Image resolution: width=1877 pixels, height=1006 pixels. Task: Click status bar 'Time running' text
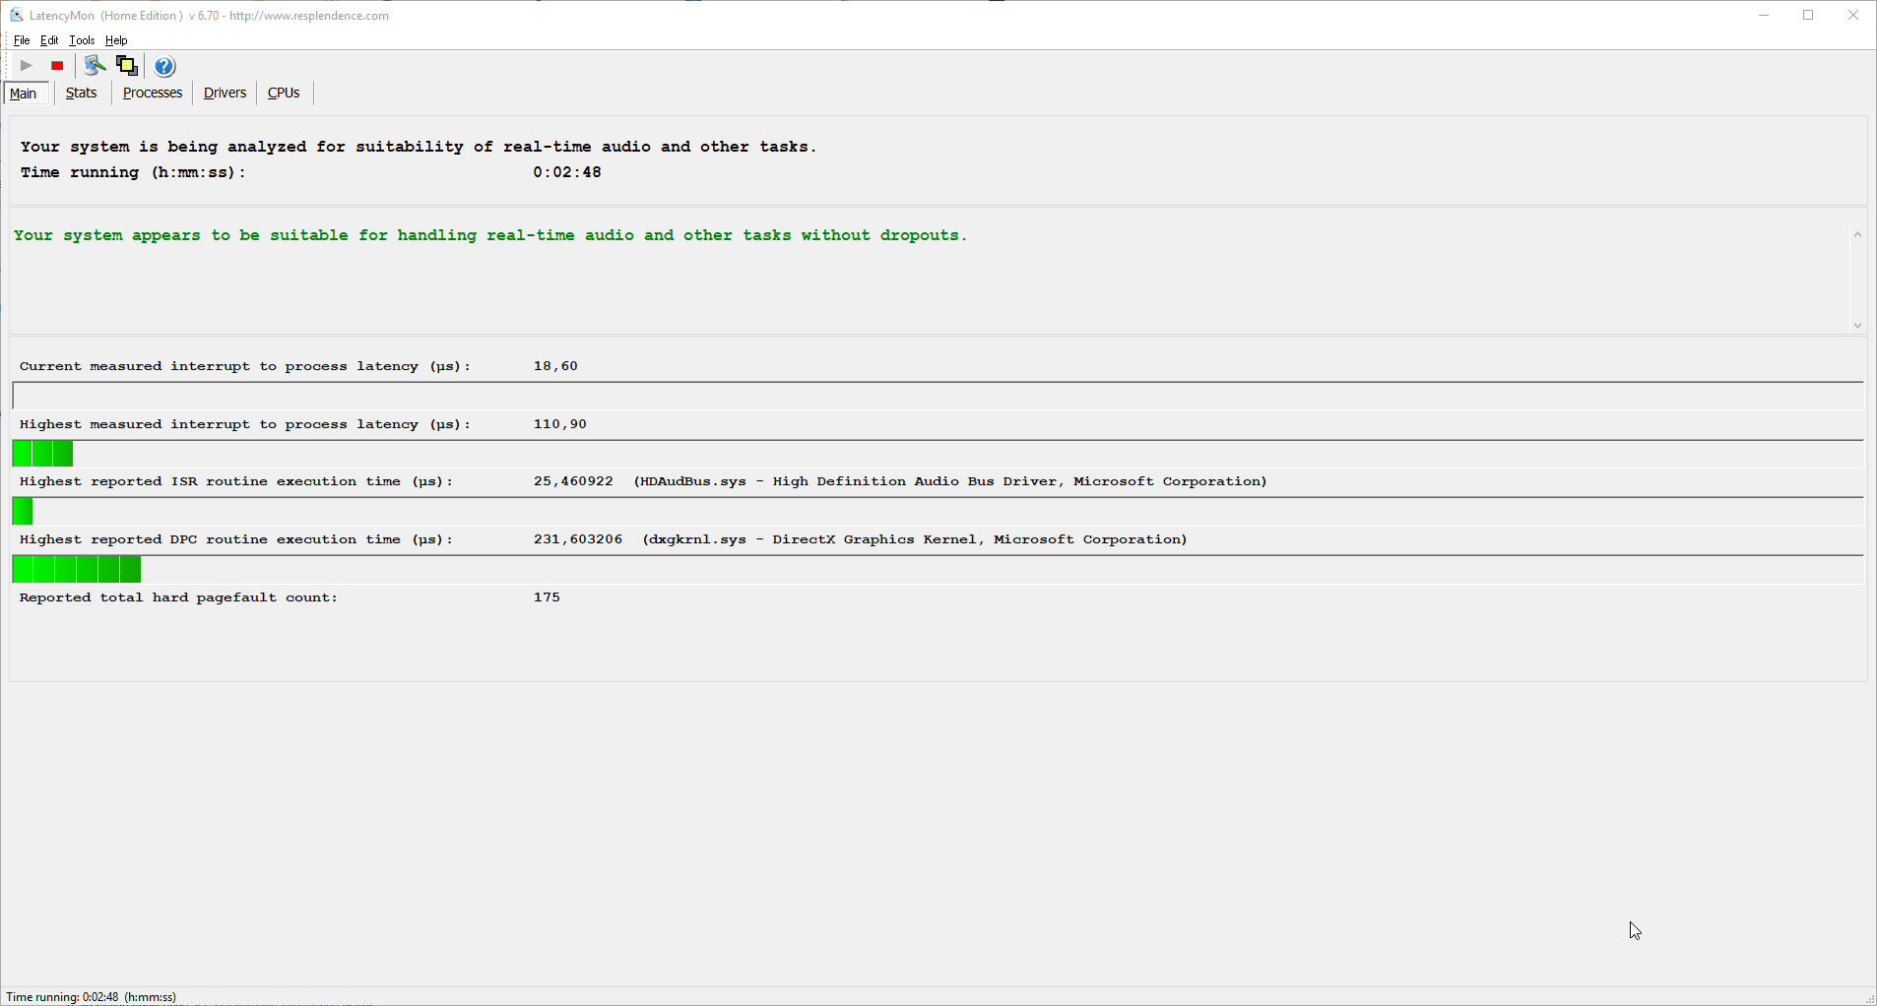tap(92, 997)
